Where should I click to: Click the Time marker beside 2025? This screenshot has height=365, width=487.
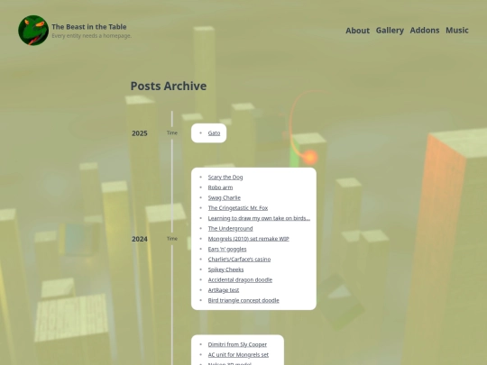point(172,132)
